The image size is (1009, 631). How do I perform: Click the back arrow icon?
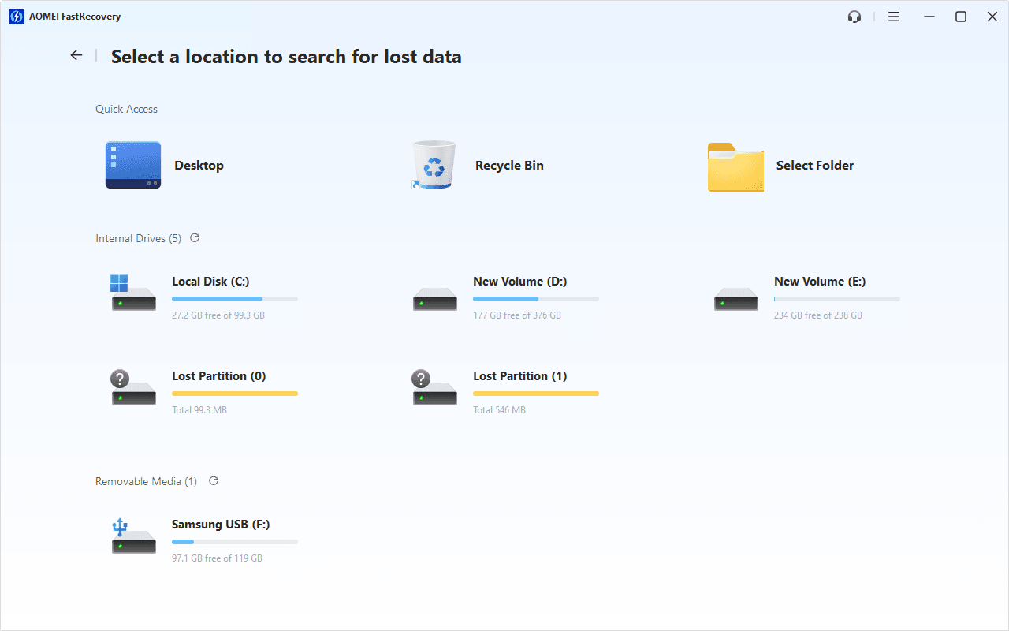[76, 55]
